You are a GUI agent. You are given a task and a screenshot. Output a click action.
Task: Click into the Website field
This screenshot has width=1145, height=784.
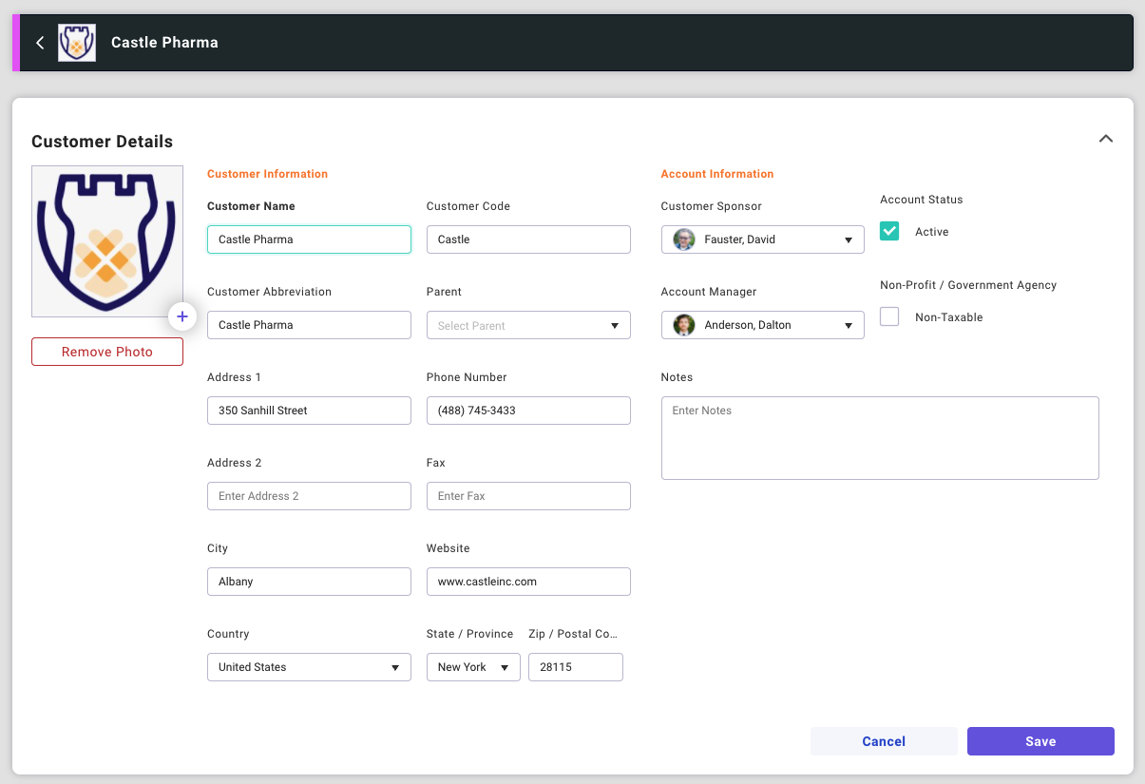click(x=528, y=582)
